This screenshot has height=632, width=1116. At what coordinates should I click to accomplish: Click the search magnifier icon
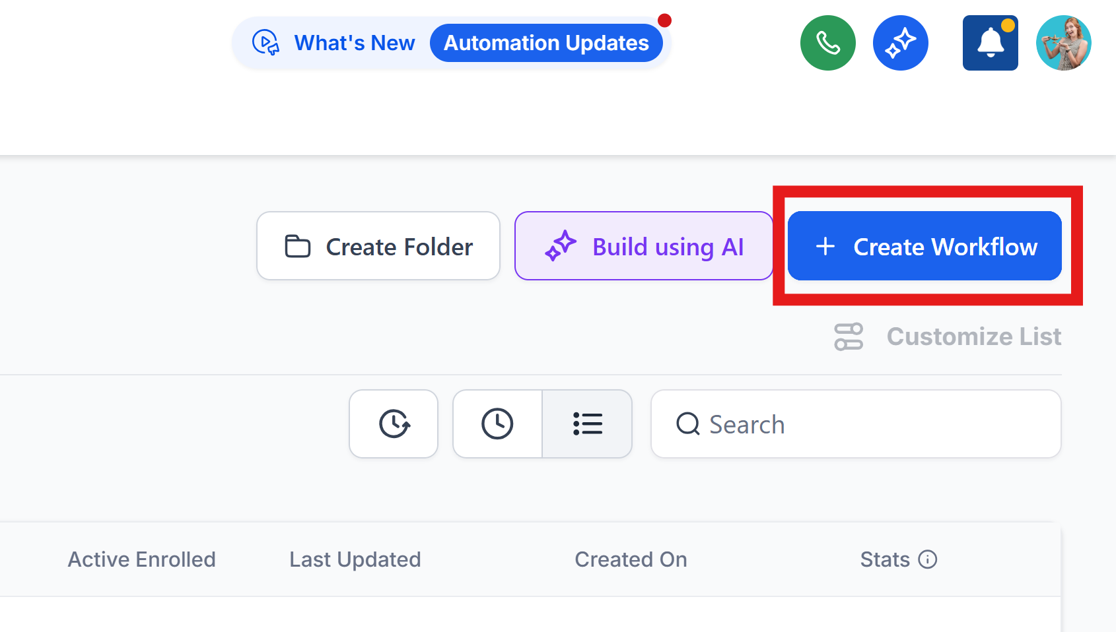688,424
